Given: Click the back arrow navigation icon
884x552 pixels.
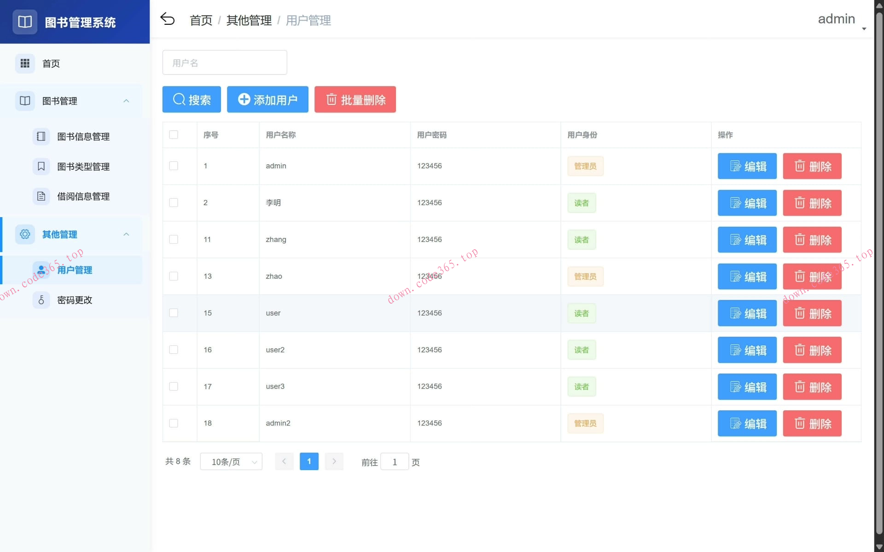Looking at the screenshot, I should 169,19.
